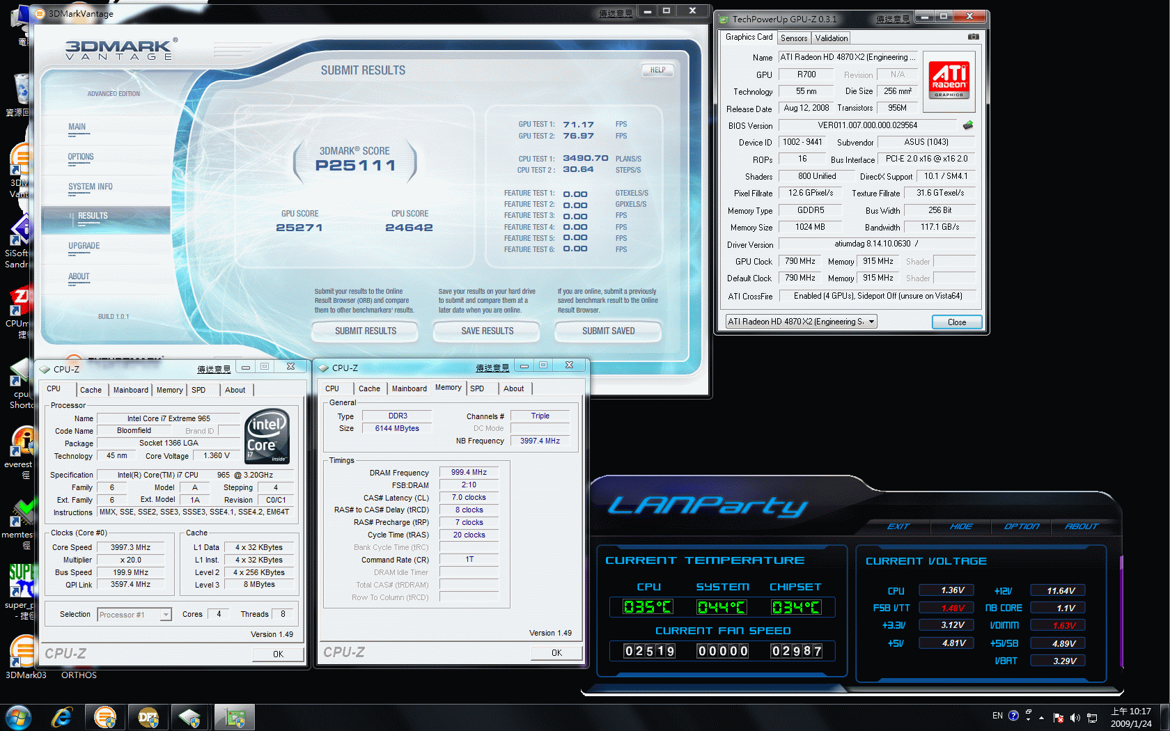
Task: Open the Processor #1 selection dropdown
Action: (x=134, y=615)
